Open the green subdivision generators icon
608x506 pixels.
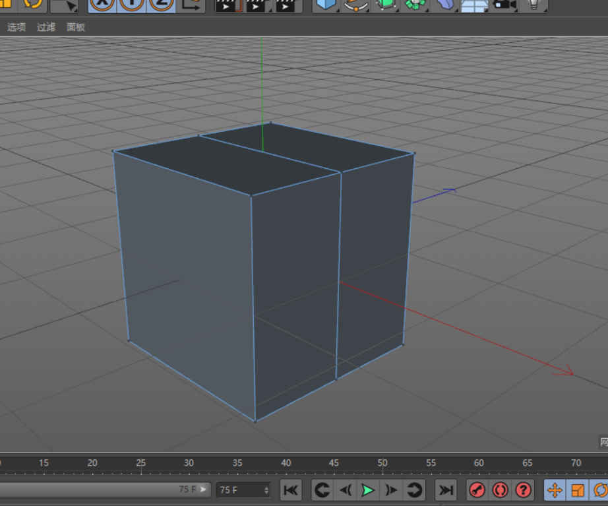click(x=385, y=5)
